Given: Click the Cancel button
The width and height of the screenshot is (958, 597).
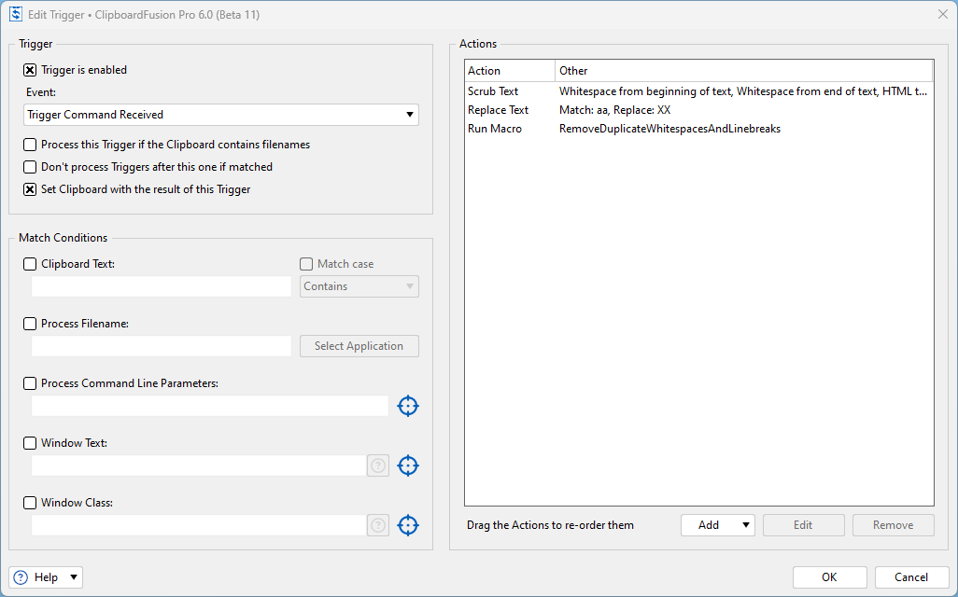Looking at the screenshot, I should click(x=911, y=577).
